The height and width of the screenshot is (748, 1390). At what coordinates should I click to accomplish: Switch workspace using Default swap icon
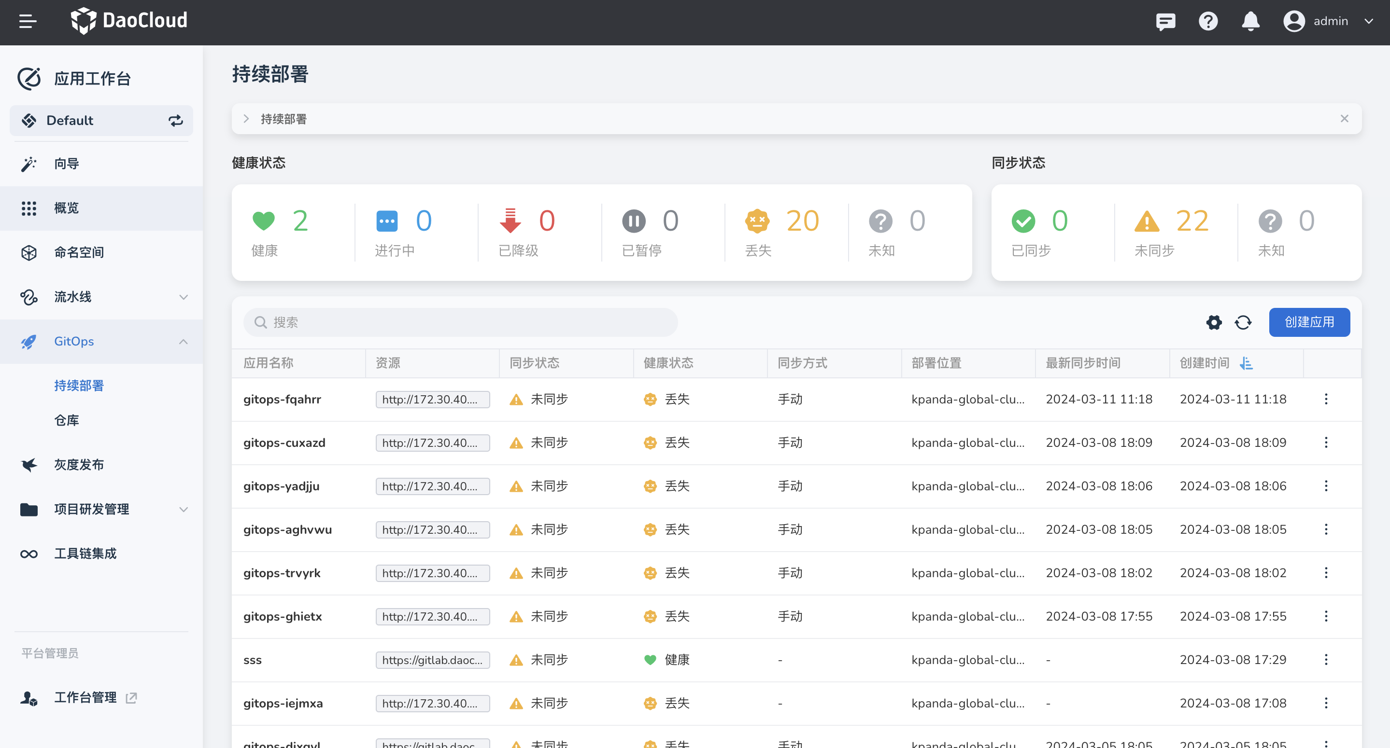175,120
